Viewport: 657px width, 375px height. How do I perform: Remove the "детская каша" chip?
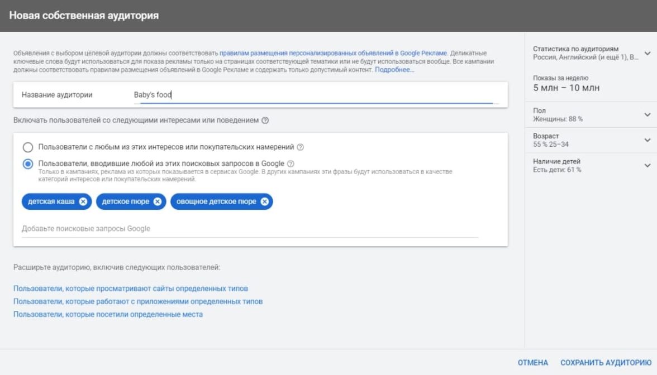tap(83, 201)
